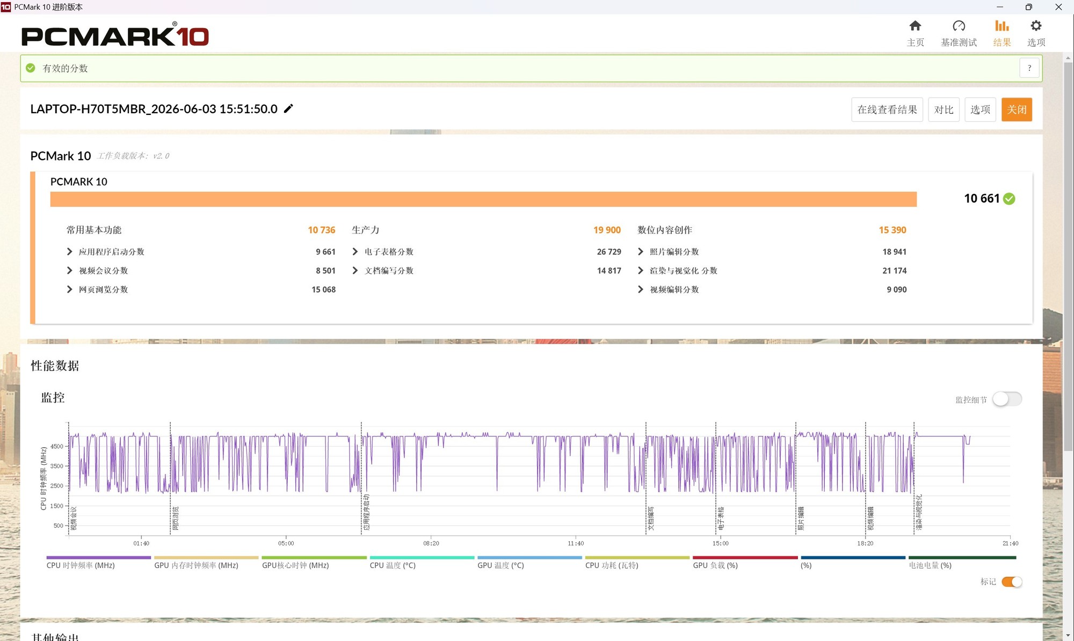Viewport: 1074px width, 641px height.
Task: Disable the 标记 markers toggle
Action: (x=1012, y=581)
